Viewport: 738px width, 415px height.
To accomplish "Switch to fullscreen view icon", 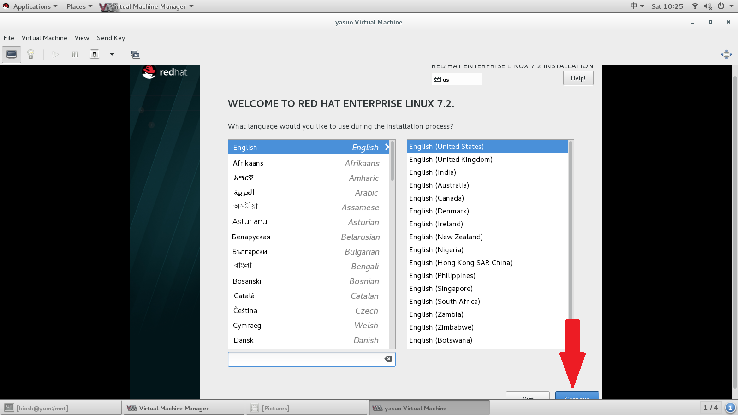I will [726, 54].
